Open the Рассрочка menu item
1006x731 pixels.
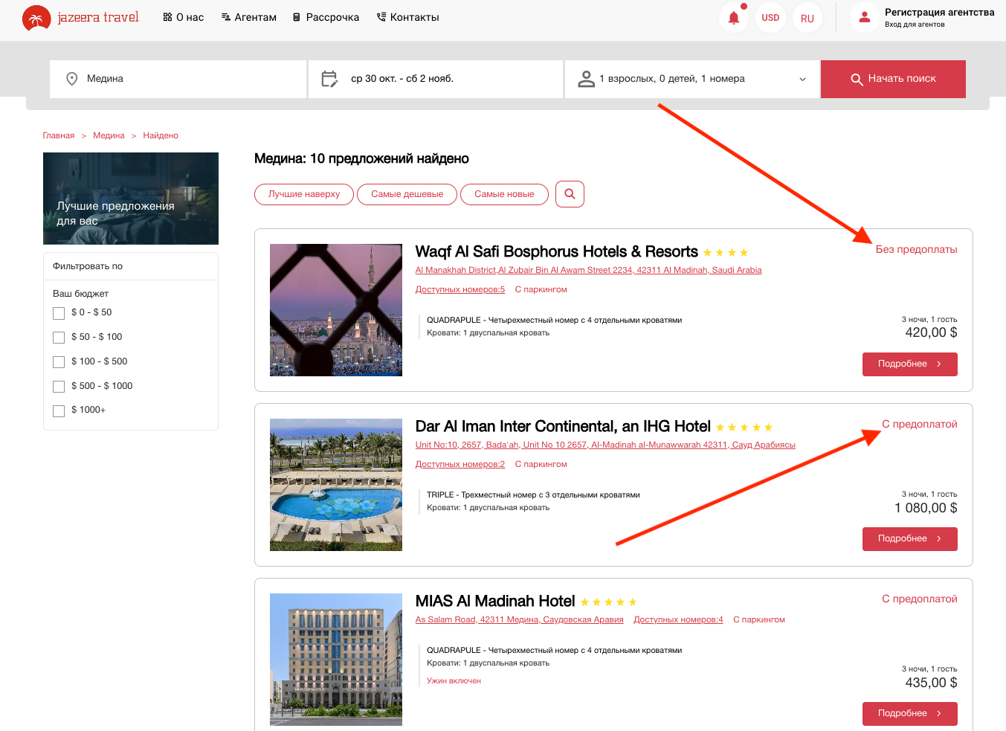tap(326, 17)
